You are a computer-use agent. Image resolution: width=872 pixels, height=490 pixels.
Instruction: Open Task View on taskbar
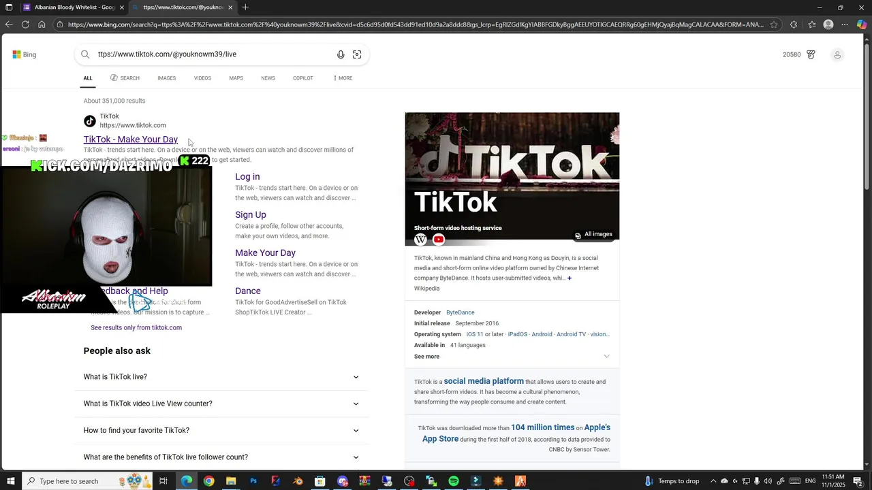(163, 481)
